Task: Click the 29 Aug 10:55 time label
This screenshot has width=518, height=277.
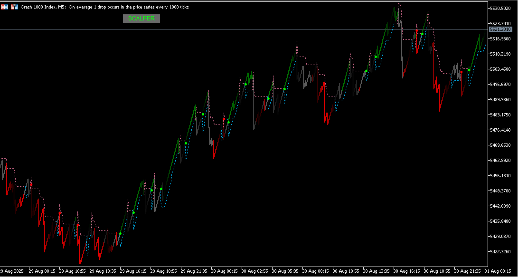Action: pyautogui.click(x=72, y=271)
